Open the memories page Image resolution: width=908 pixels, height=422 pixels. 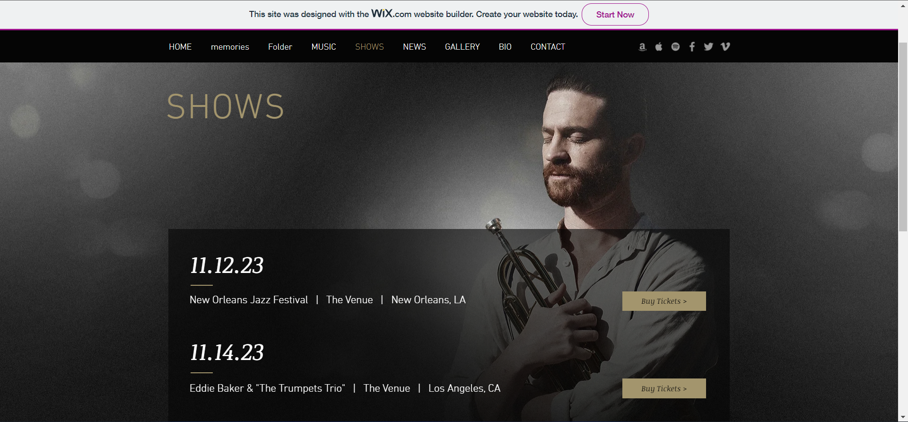click(230, 47)
